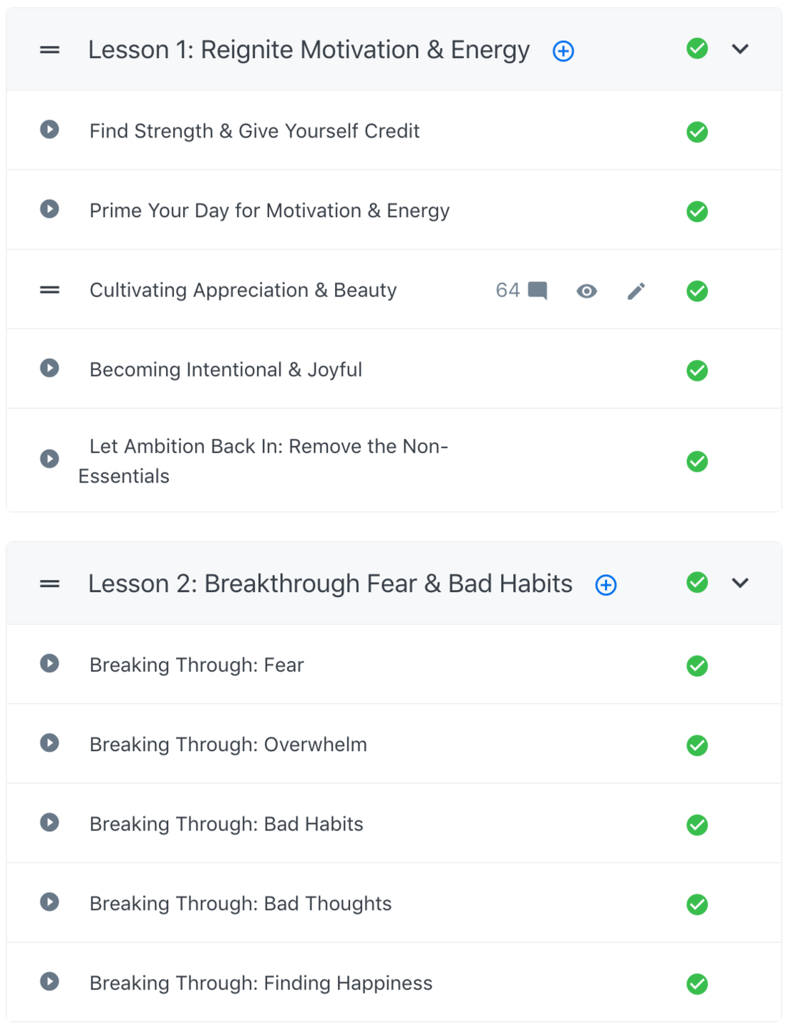Click the pencil edit icon for Cultivating Appreciation

click(636, 291)
